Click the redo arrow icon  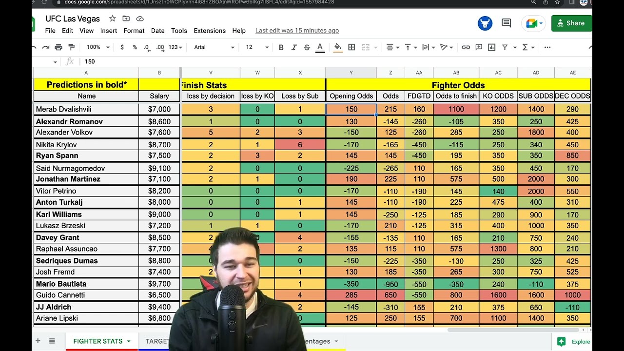pos(46,47)
